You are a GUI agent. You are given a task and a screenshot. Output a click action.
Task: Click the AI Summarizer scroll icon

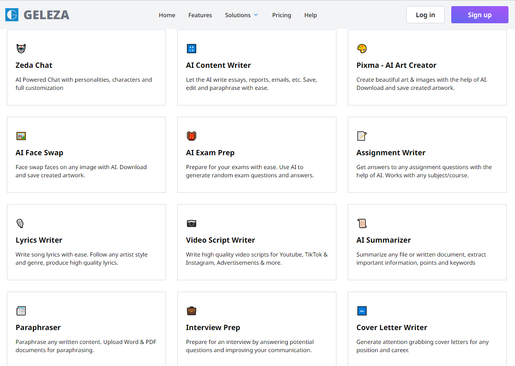click(x=362, y=223)
